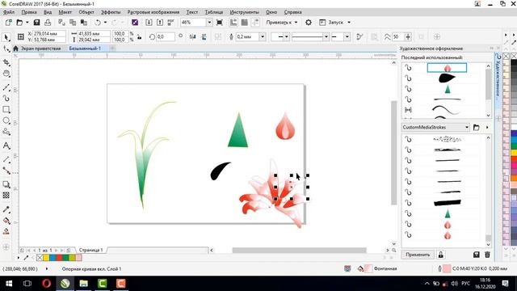
Task: Select the Page 1 tab
Action: coord(91,250)
